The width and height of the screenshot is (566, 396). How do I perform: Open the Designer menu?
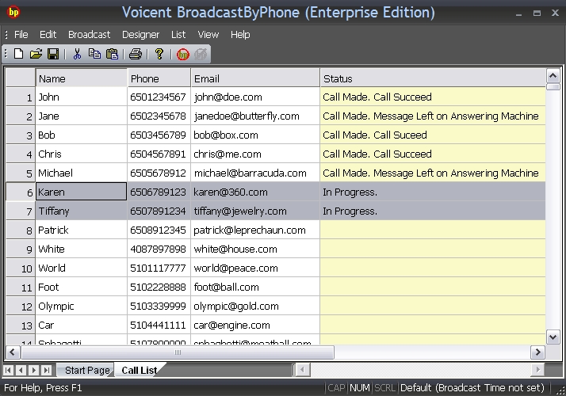[x=140, y=35]
